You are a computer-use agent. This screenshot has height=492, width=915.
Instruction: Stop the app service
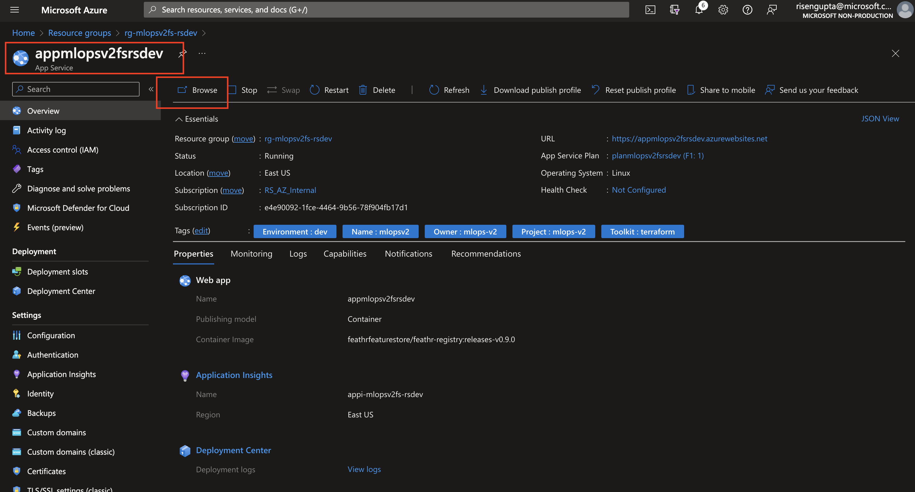[243, 90]
